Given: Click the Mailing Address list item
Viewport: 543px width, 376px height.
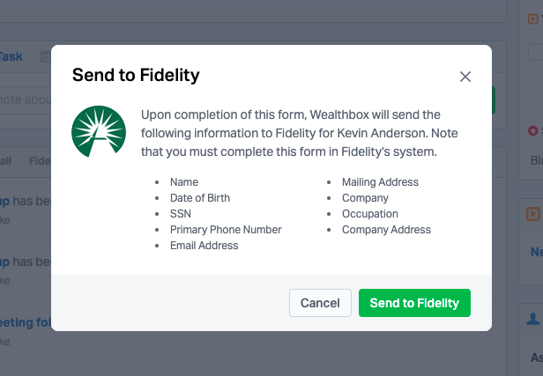Looking at the screenshot, I should [x=380, y=182].
